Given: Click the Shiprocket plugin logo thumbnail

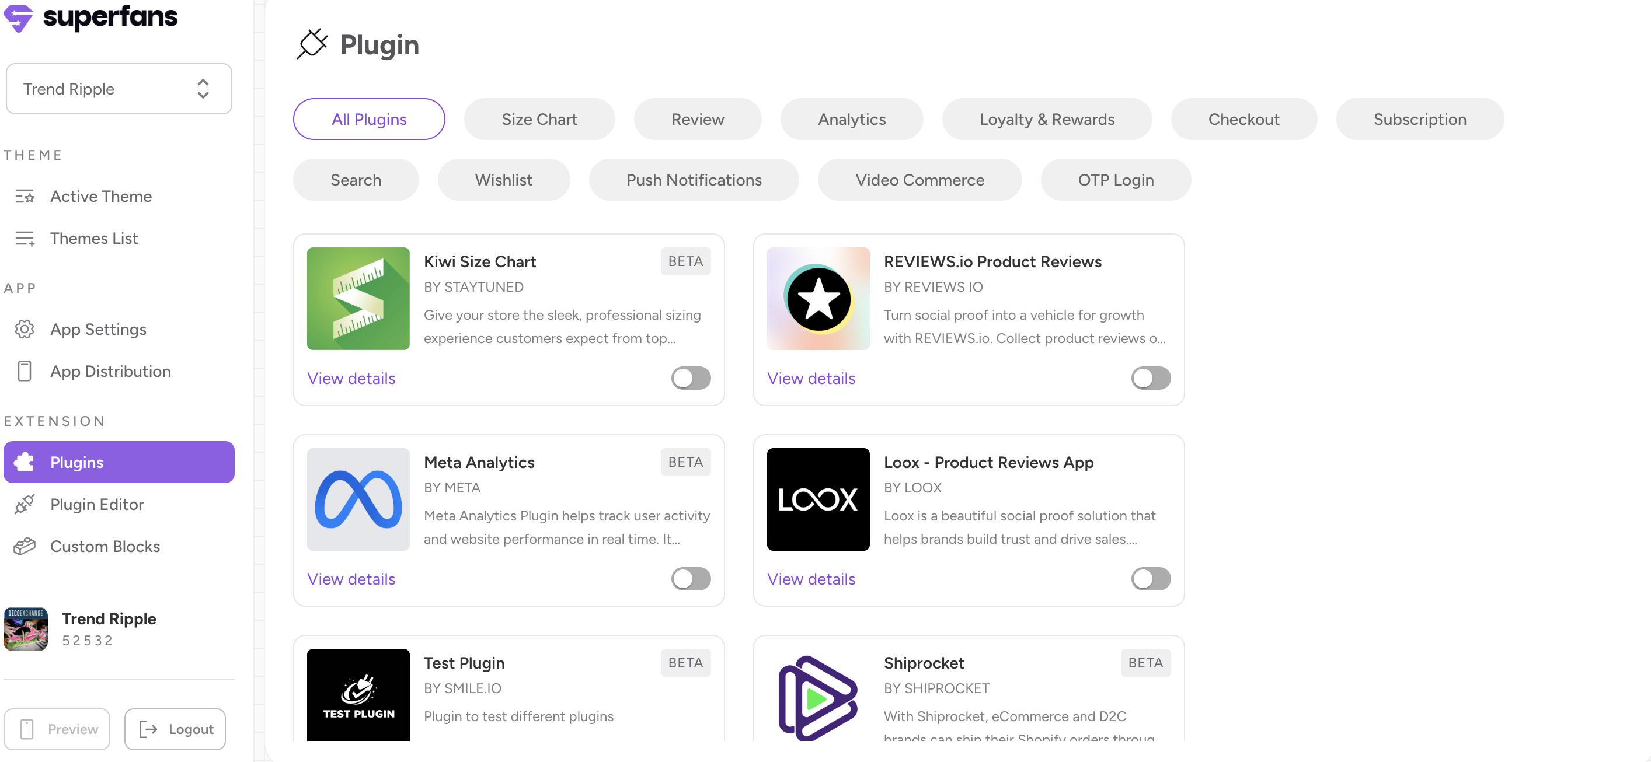Looking at the screenshot, I should click(x=818, y=697).
